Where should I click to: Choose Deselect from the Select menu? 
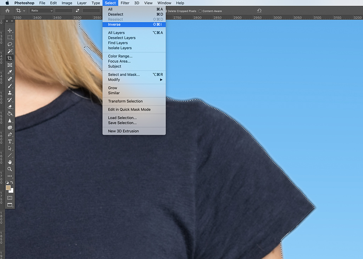134,15
